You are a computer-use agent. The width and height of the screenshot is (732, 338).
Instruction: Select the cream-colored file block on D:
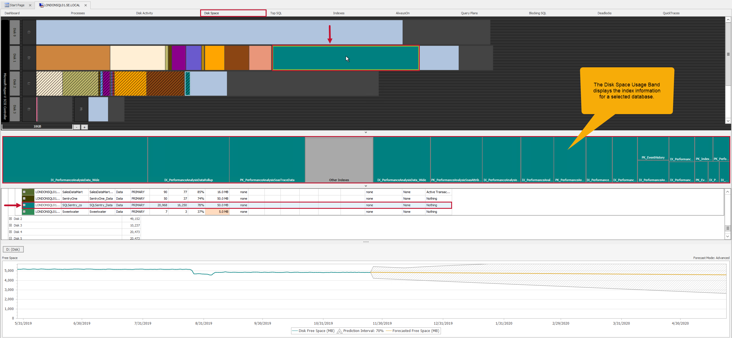(x=138, y=58)
